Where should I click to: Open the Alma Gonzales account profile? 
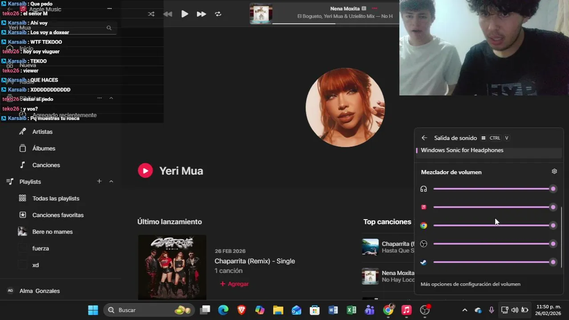point(40,291)
